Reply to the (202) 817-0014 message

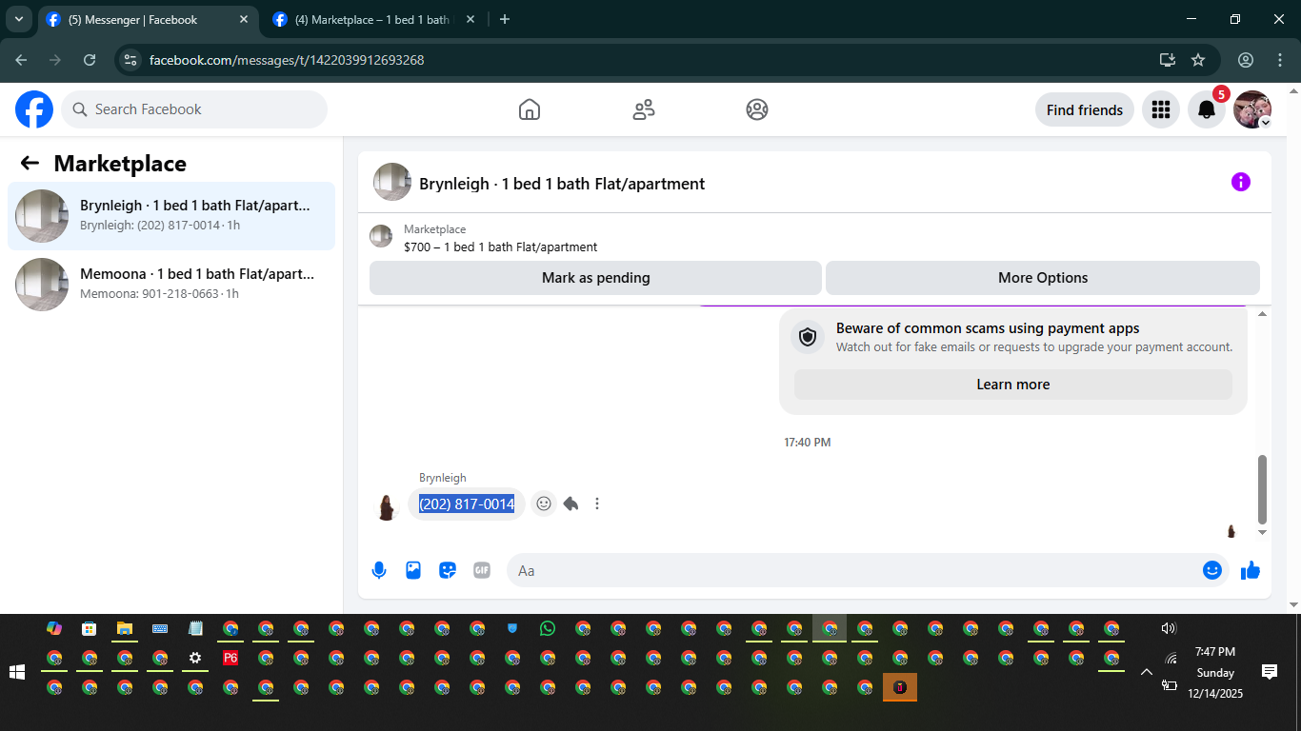570,504
